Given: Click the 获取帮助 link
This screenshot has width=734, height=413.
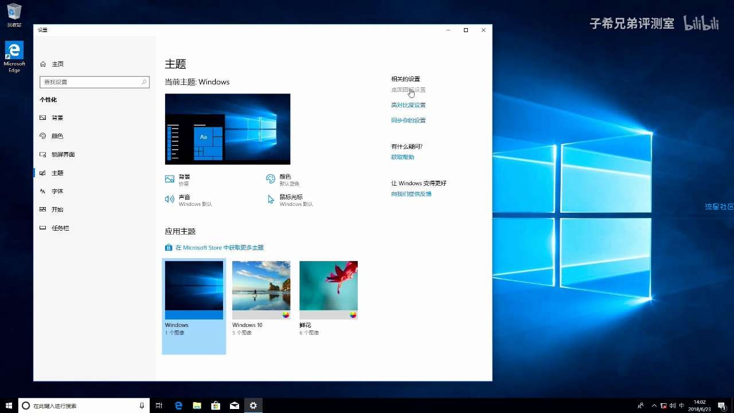Looking at the screenshot, I should (403, 157).
